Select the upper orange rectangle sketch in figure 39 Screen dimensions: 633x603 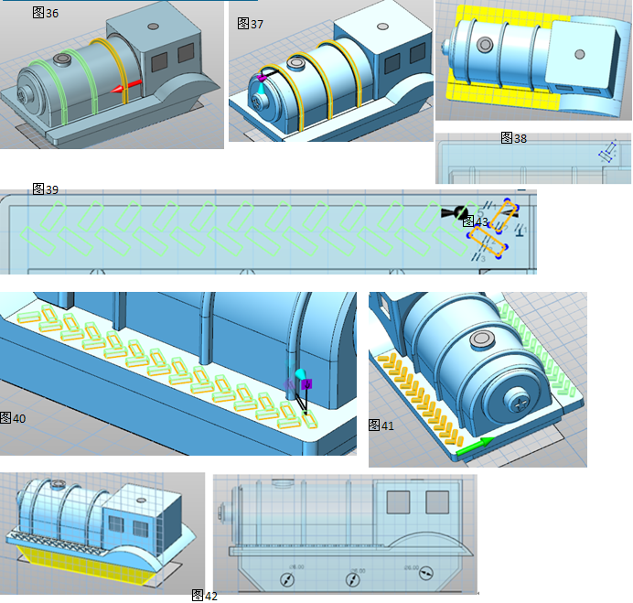click(504, 216)
